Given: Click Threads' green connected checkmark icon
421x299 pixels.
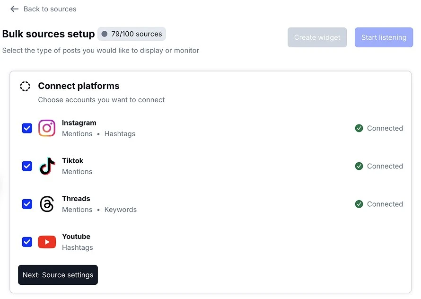Looking at the screenshot, I should click(x=359, y=204).
